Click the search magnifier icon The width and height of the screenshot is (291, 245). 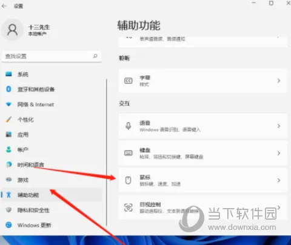pos(95,56)
